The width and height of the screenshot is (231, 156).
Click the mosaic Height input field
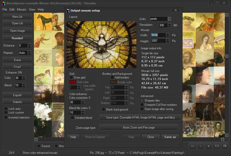[x=158, y=41]
